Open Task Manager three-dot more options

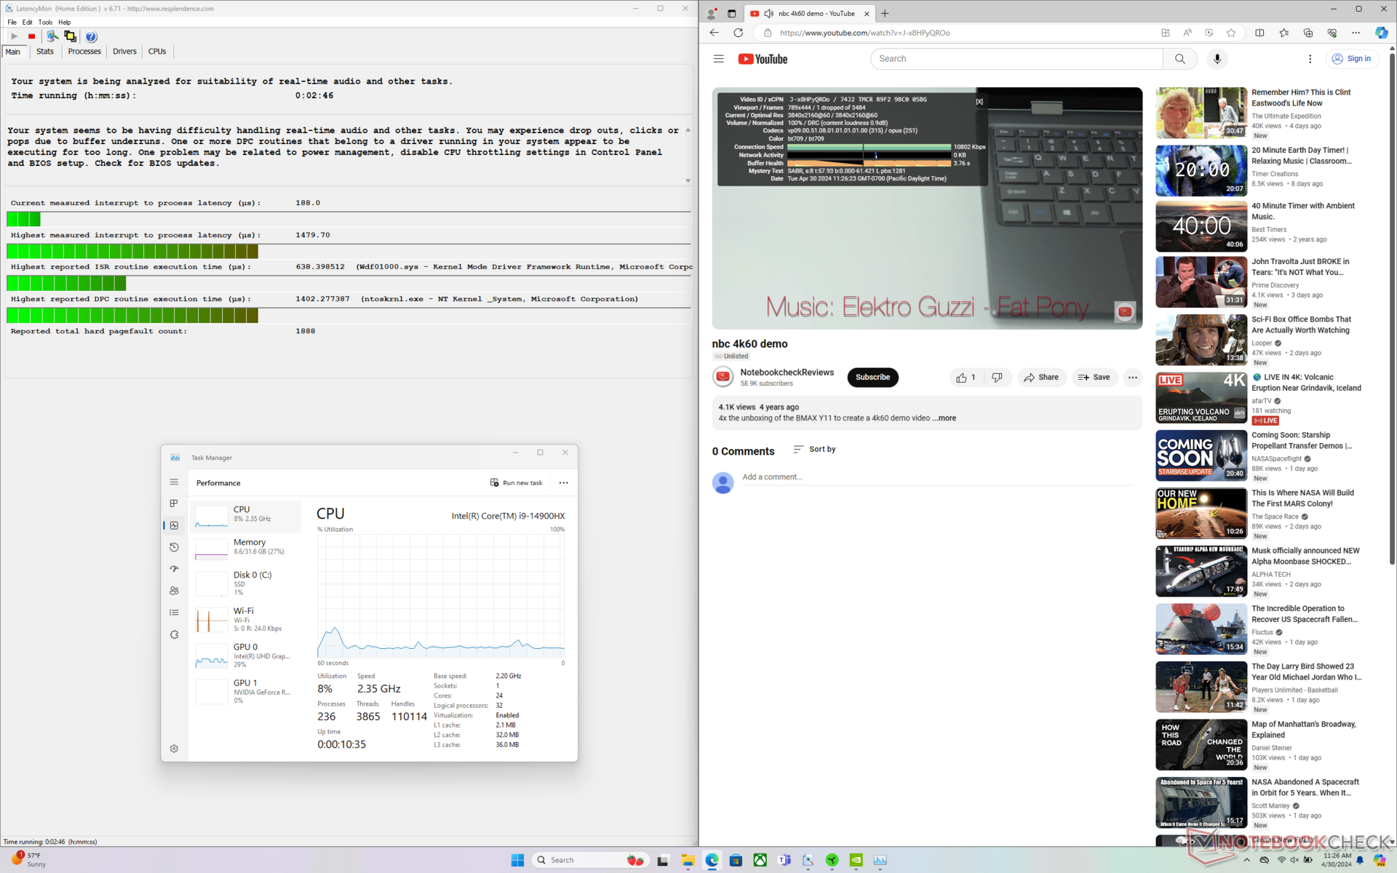563,483
